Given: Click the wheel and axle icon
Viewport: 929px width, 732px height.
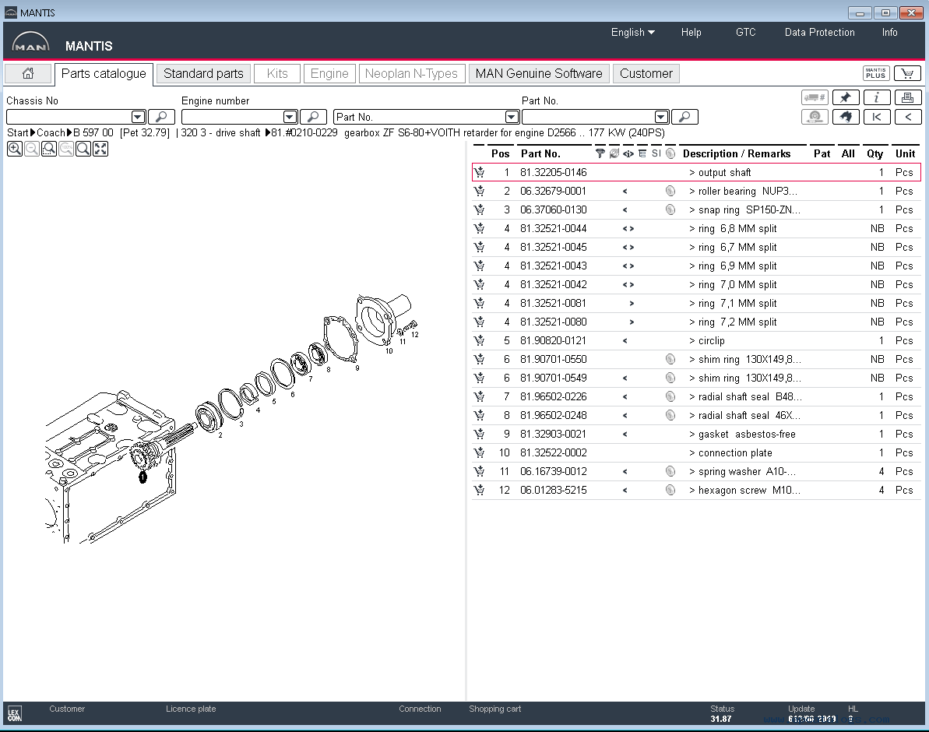Looking at the screenshot, I should 815,117.
